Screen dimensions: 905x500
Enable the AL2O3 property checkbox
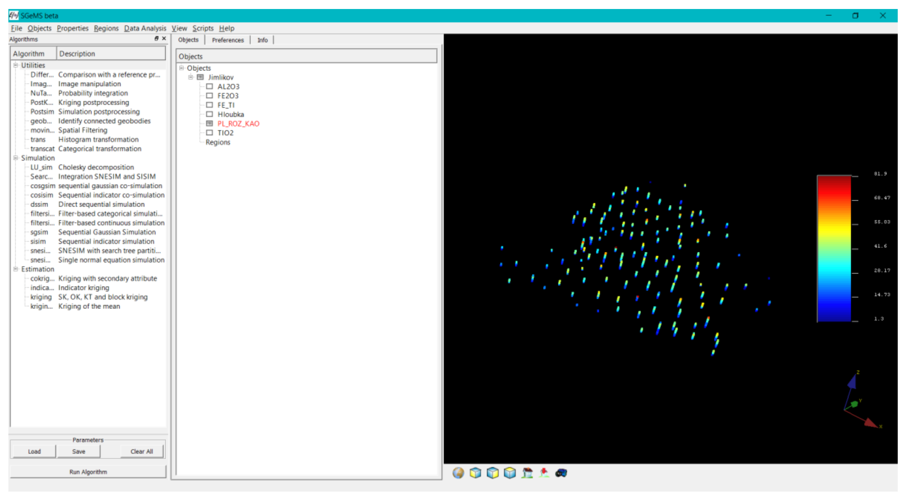209,87
